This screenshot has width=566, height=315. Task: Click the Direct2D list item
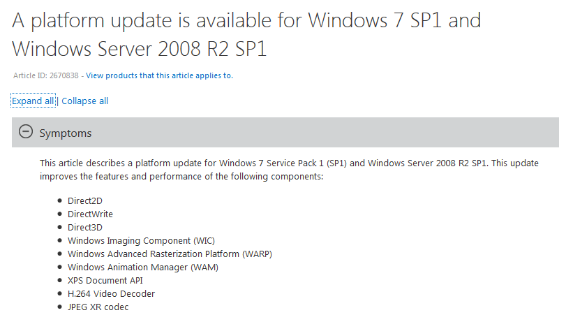tap(85, 201)
